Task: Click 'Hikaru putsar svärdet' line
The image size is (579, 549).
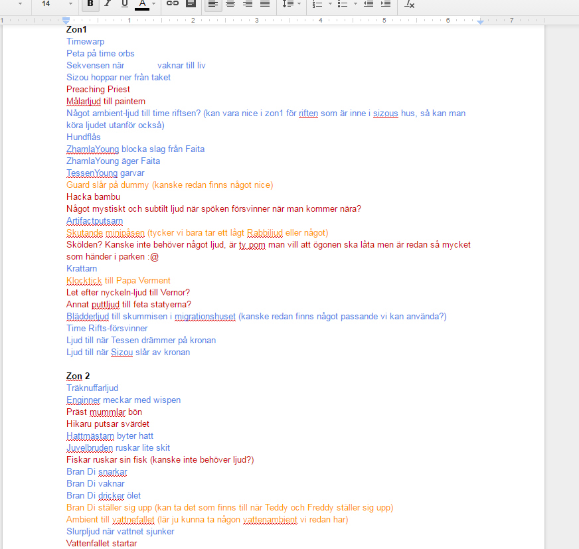Action: pos(108,424)
